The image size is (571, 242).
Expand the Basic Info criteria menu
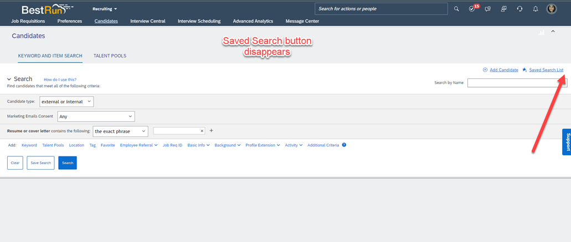(x=198, y=145)
